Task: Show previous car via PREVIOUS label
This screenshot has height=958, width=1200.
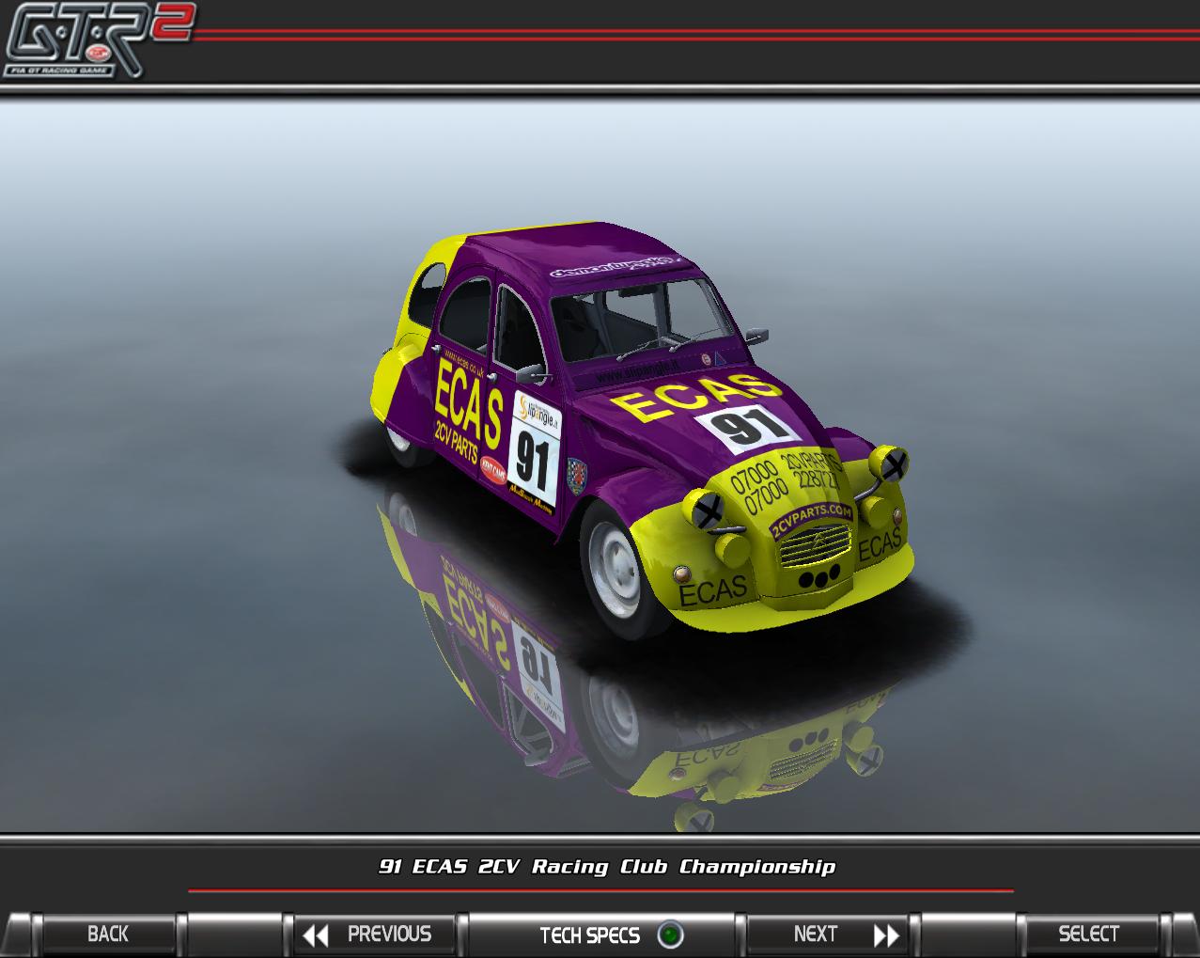Action: point(389,934)
